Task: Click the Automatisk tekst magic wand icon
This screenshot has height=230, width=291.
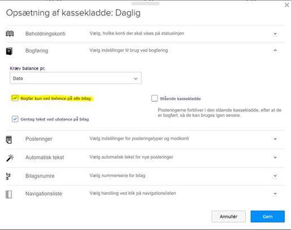Action: click(10, 158)
